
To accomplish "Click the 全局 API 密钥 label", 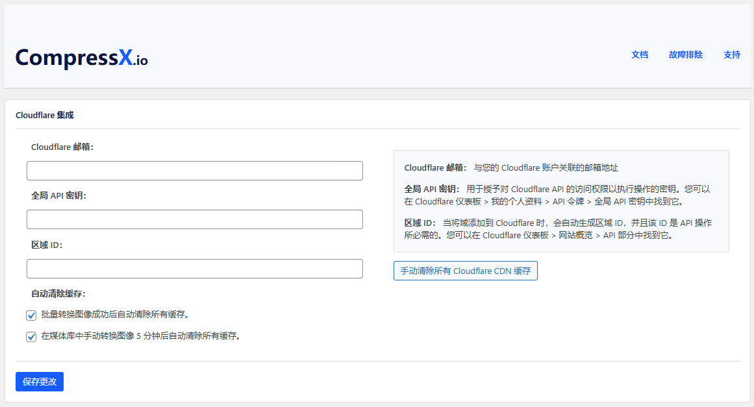I will coord(60,195).
